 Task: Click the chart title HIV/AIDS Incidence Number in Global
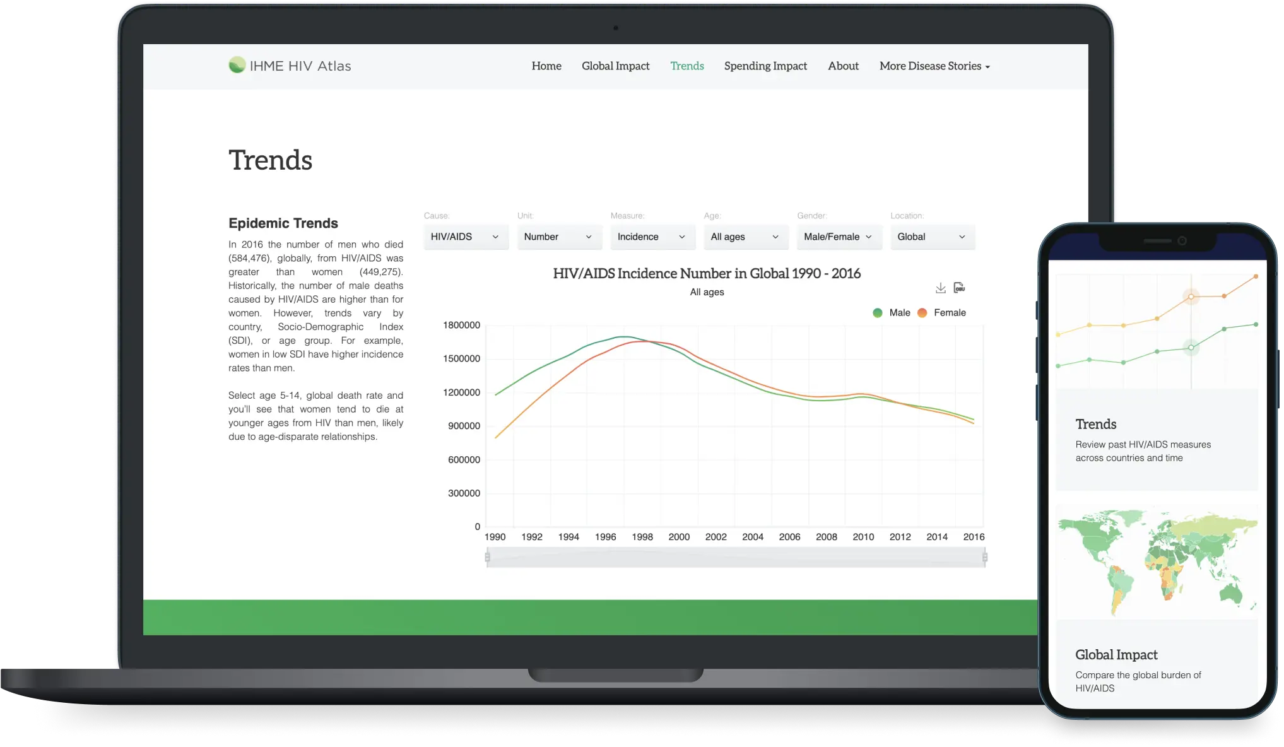[x=707, y=273]
